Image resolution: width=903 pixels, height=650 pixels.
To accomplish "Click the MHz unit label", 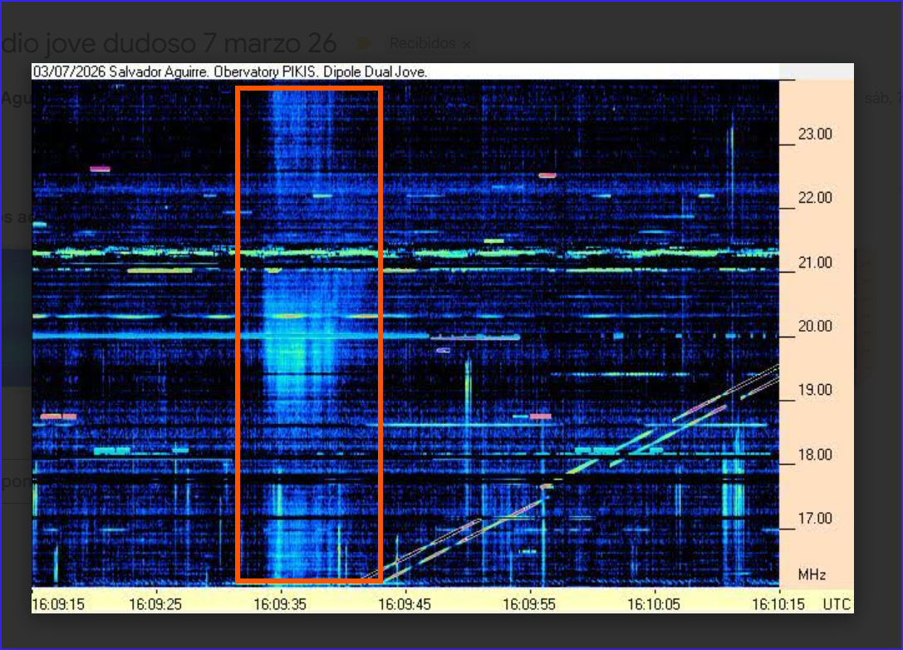I will (x=812, y=574).
